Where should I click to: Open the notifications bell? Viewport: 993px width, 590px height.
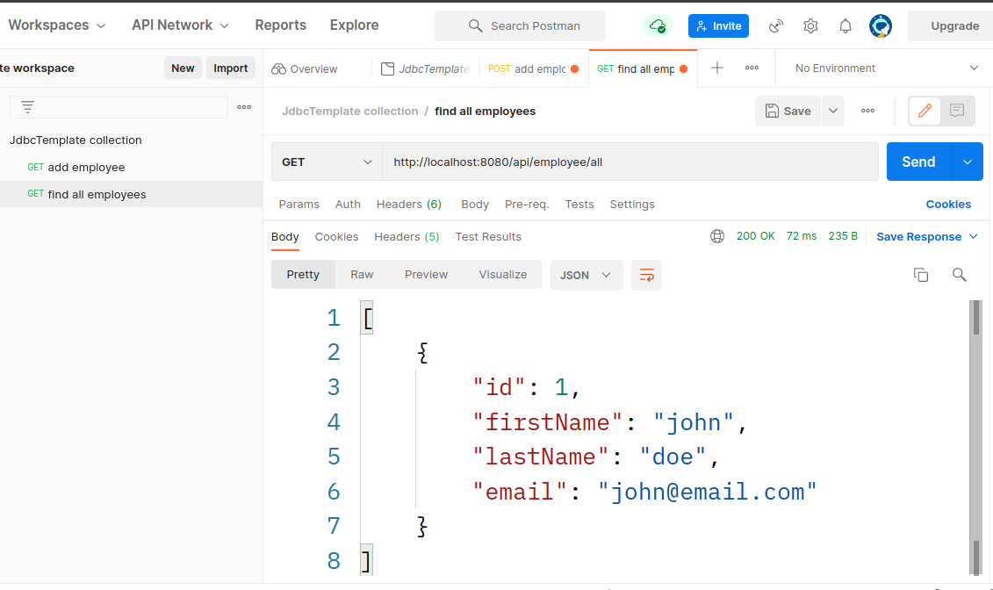[x=845, y=26]
